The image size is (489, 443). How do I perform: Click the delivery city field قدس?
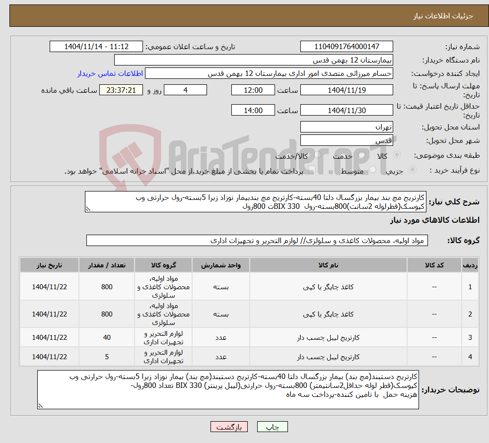point(347,140)
